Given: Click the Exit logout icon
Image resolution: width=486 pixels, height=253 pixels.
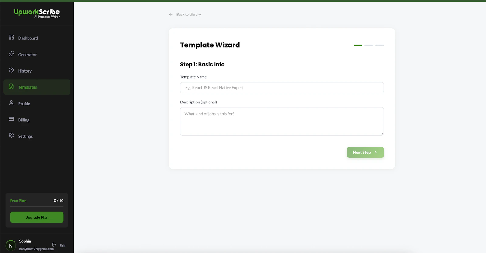Looking at the screenshot, I should 54,245.
